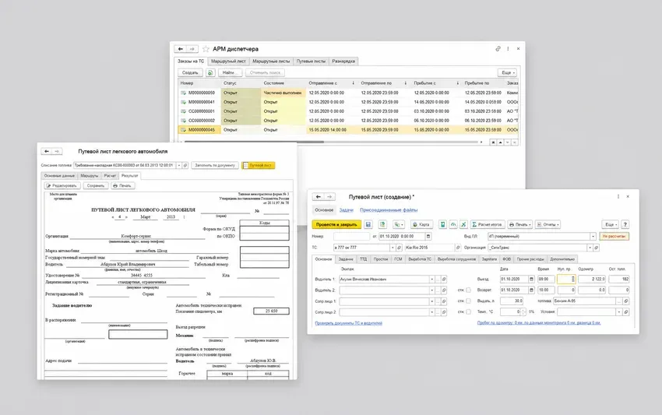Click the save diskette icon in Путевой лист toolbar

[x=368, y=224]
